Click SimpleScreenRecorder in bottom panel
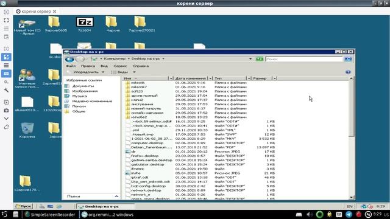This screenshot has width=390, height=219. point(50,215)
